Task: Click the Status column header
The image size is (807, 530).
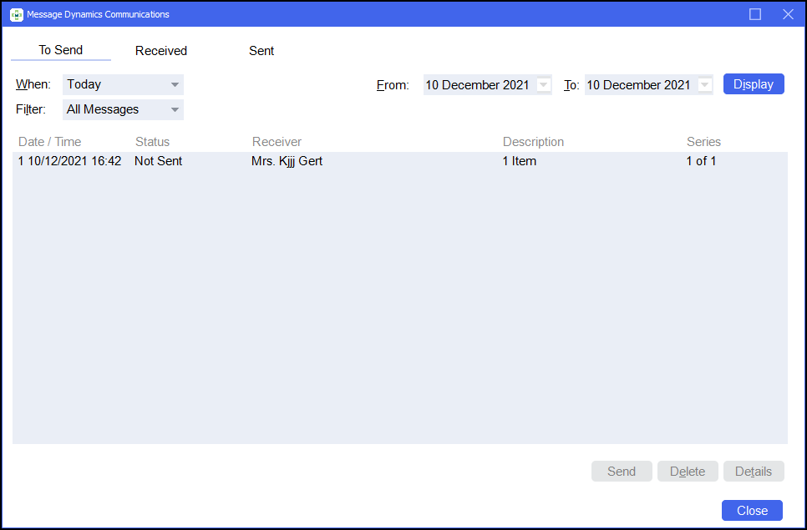Action: click(x=152, y=142)
